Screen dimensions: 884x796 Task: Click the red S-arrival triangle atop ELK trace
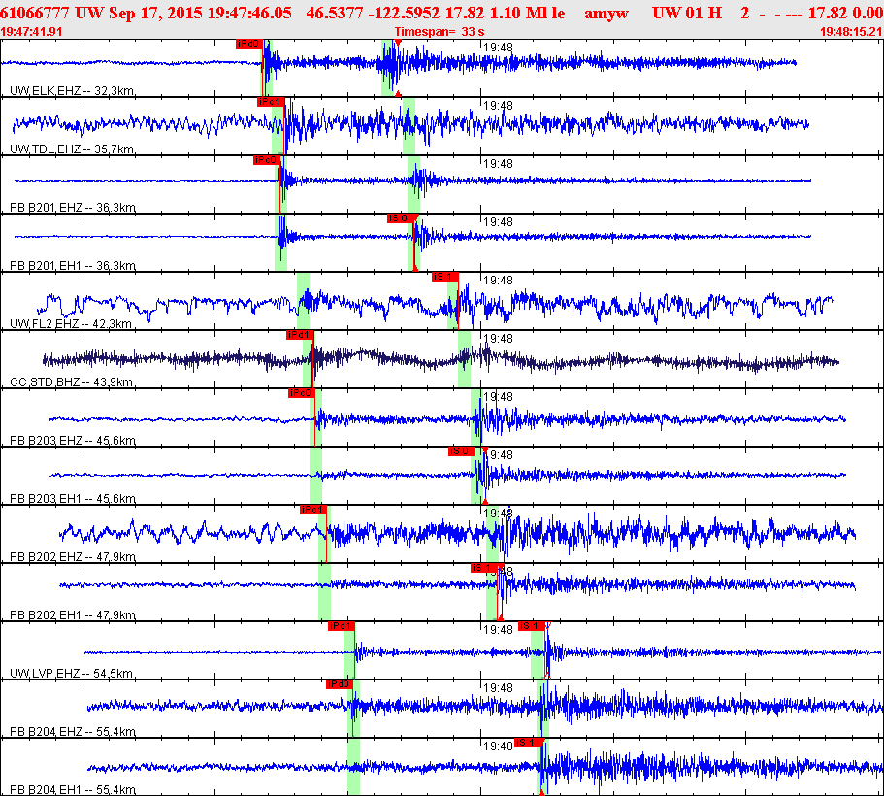coord(398,43)
